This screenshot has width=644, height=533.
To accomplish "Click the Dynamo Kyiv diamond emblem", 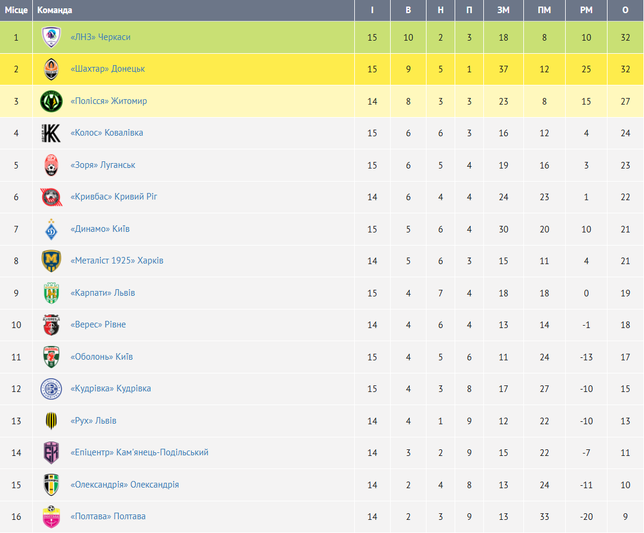I will (51, 229).
